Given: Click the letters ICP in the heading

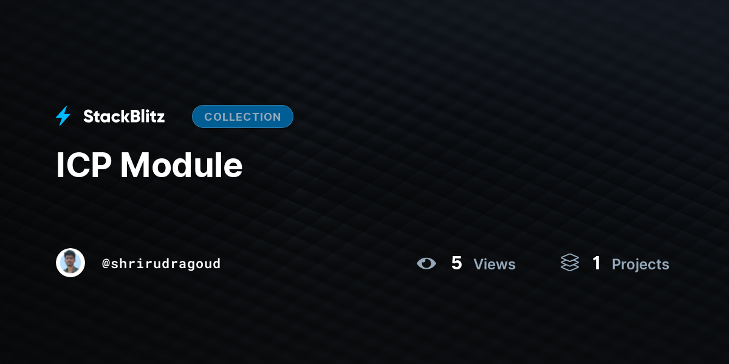Looking at the screenshot, I should [x=83, y=164].
